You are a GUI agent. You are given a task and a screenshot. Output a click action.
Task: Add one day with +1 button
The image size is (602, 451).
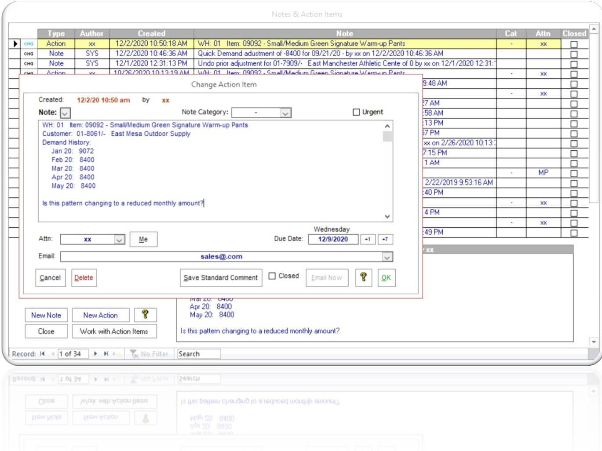(368, 239)
